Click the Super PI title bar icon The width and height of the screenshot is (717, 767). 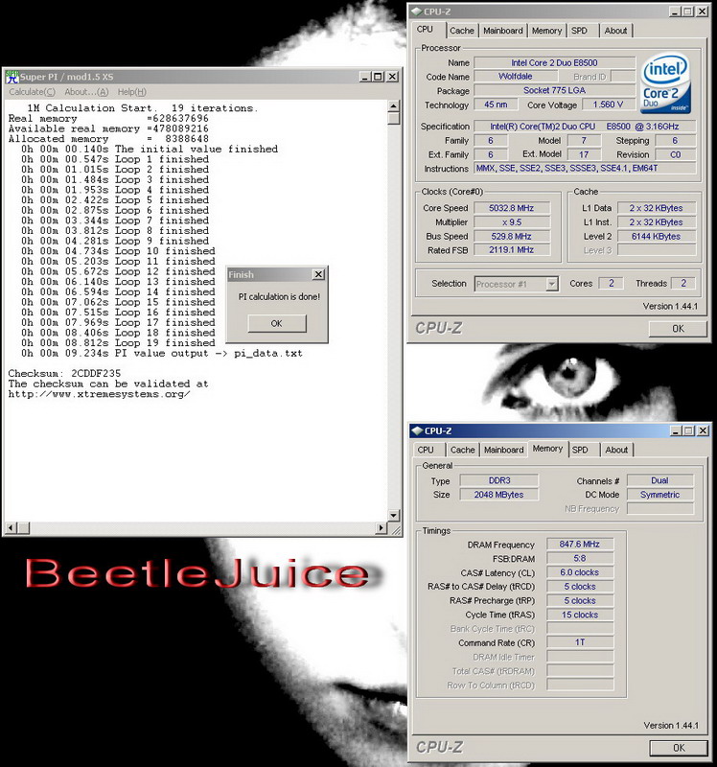[12, 77]
